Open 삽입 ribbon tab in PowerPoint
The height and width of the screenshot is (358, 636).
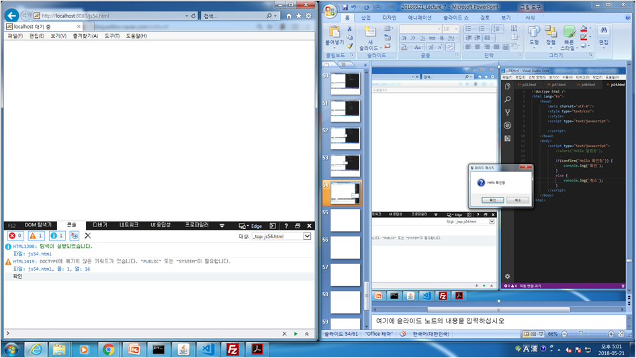pyautogui.click(x=366, y=18)
